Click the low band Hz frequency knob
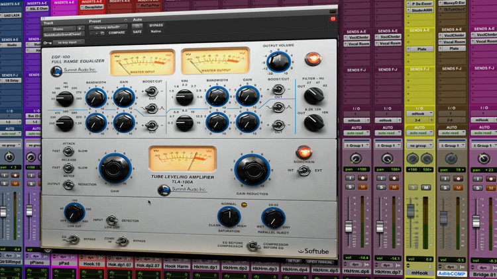497x279 pixels. (66, 99)
